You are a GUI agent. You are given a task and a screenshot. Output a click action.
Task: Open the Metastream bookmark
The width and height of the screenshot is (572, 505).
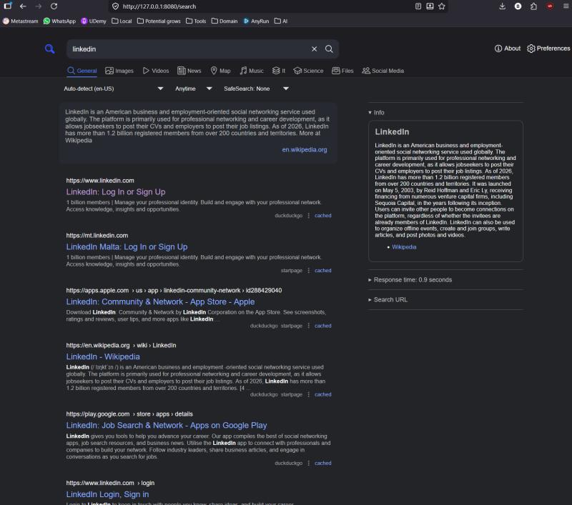coord(21,21)
